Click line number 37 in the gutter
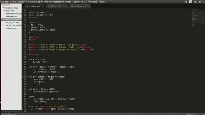This screenshot has height=115, width=205. [25, 77]
